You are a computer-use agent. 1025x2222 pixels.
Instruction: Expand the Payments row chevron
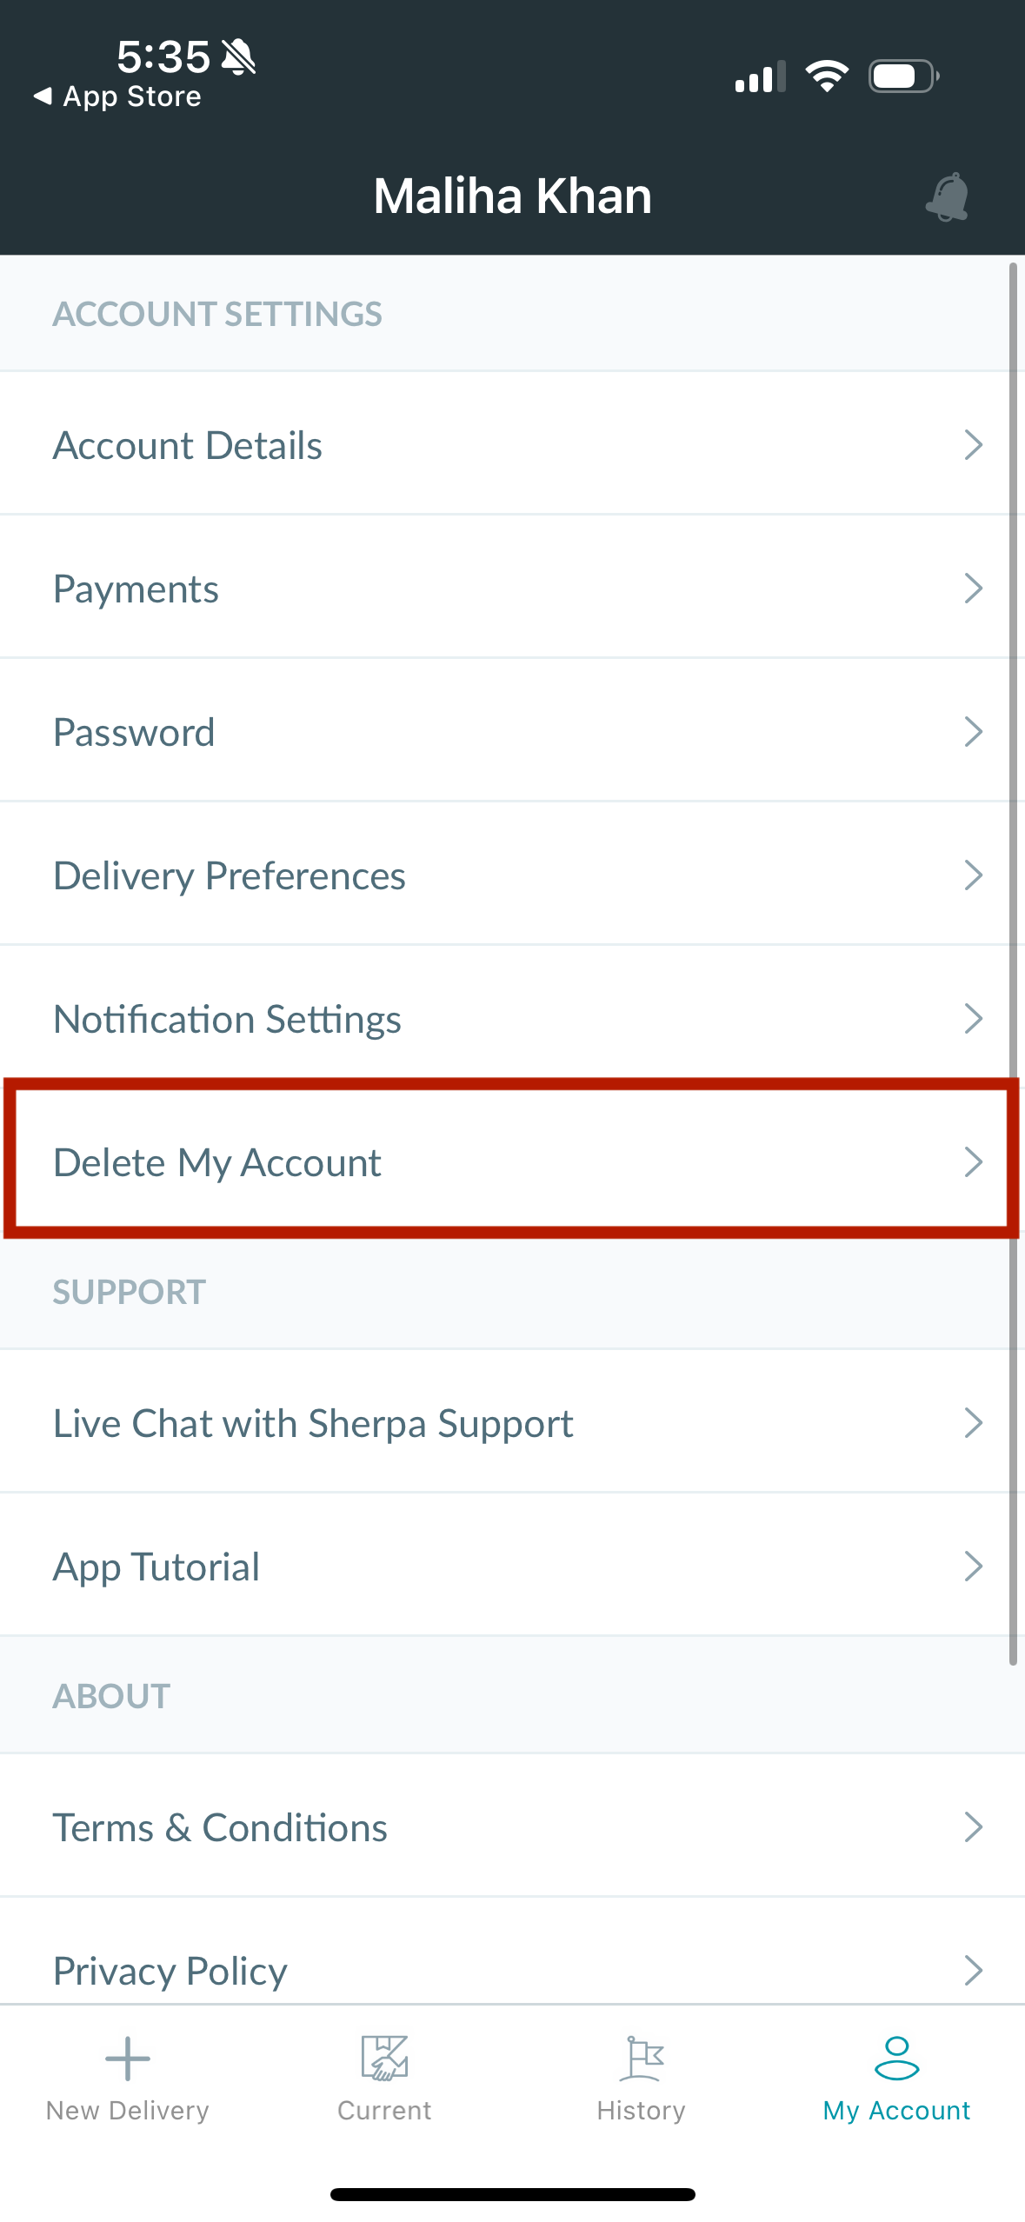point(973,589)
